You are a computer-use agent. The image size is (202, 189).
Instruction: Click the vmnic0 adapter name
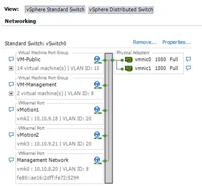click(143, 59)
